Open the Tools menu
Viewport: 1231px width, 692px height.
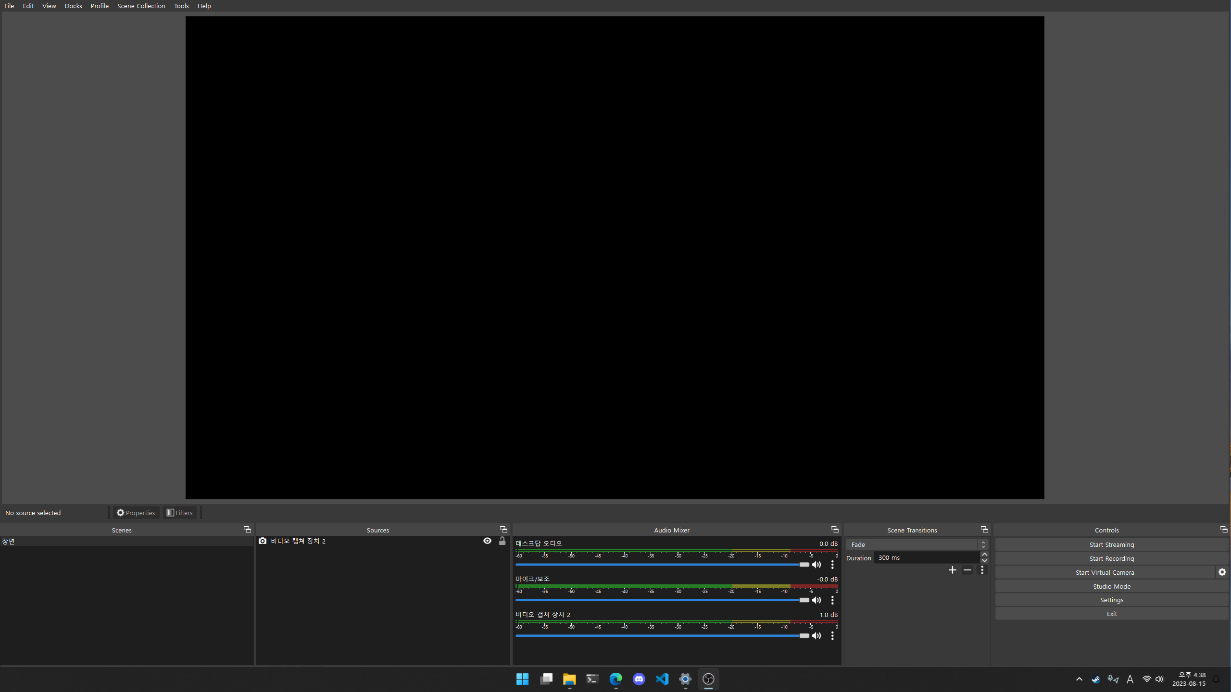181,6
